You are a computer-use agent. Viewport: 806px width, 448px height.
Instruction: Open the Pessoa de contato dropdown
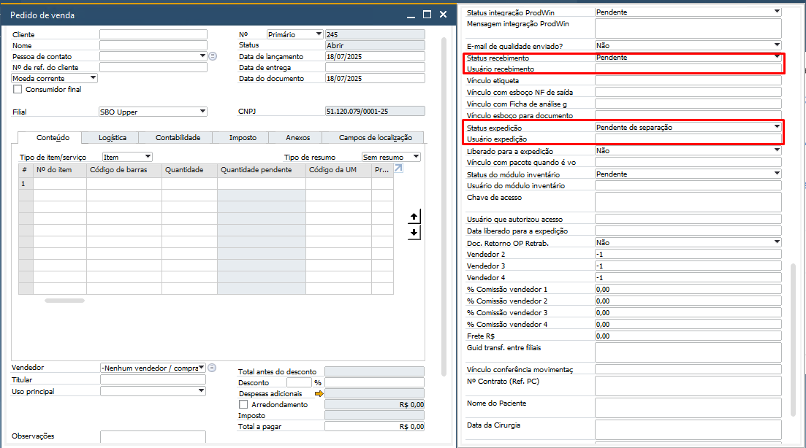[202, 56]
